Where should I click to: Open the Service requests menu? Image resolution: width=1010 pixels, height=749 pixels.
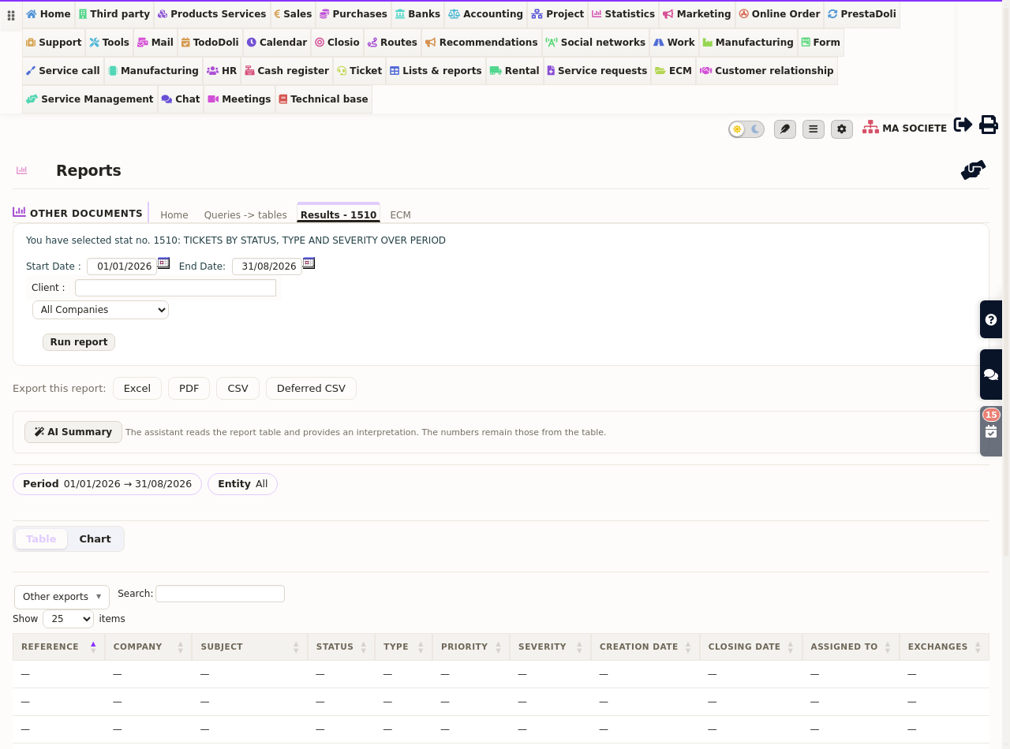[x=597, y=71]
